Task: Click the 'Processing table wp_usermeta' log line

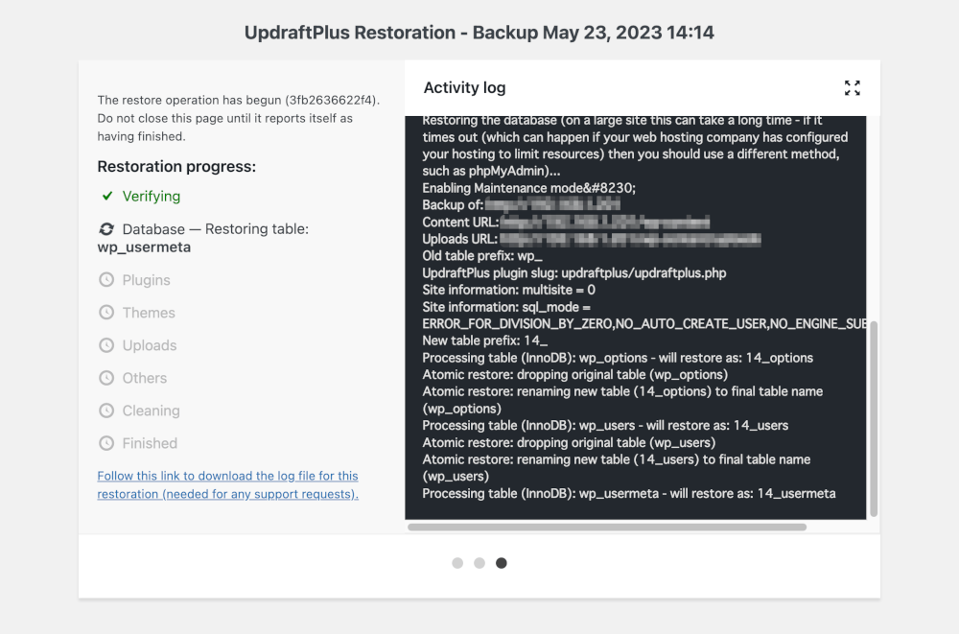Action: coord(629,493)
